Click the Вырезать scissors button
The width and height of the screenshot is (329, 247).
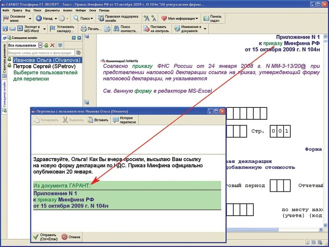73,120
